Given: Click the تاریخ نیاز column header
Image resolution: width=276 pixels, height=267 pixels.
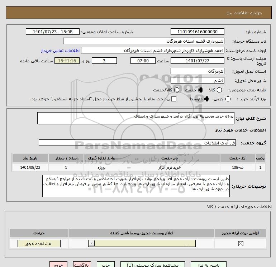Looking at the screenshot, I should coord(30,158).
